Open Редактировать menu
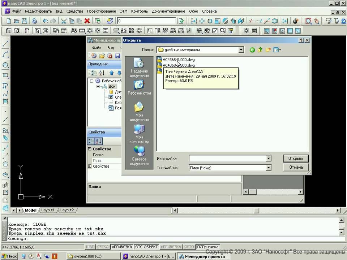 pos(38,11)
